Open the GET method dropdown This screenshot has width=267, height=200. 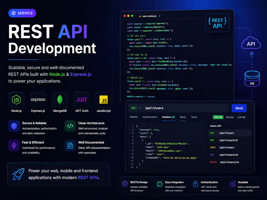coord(136,108)
